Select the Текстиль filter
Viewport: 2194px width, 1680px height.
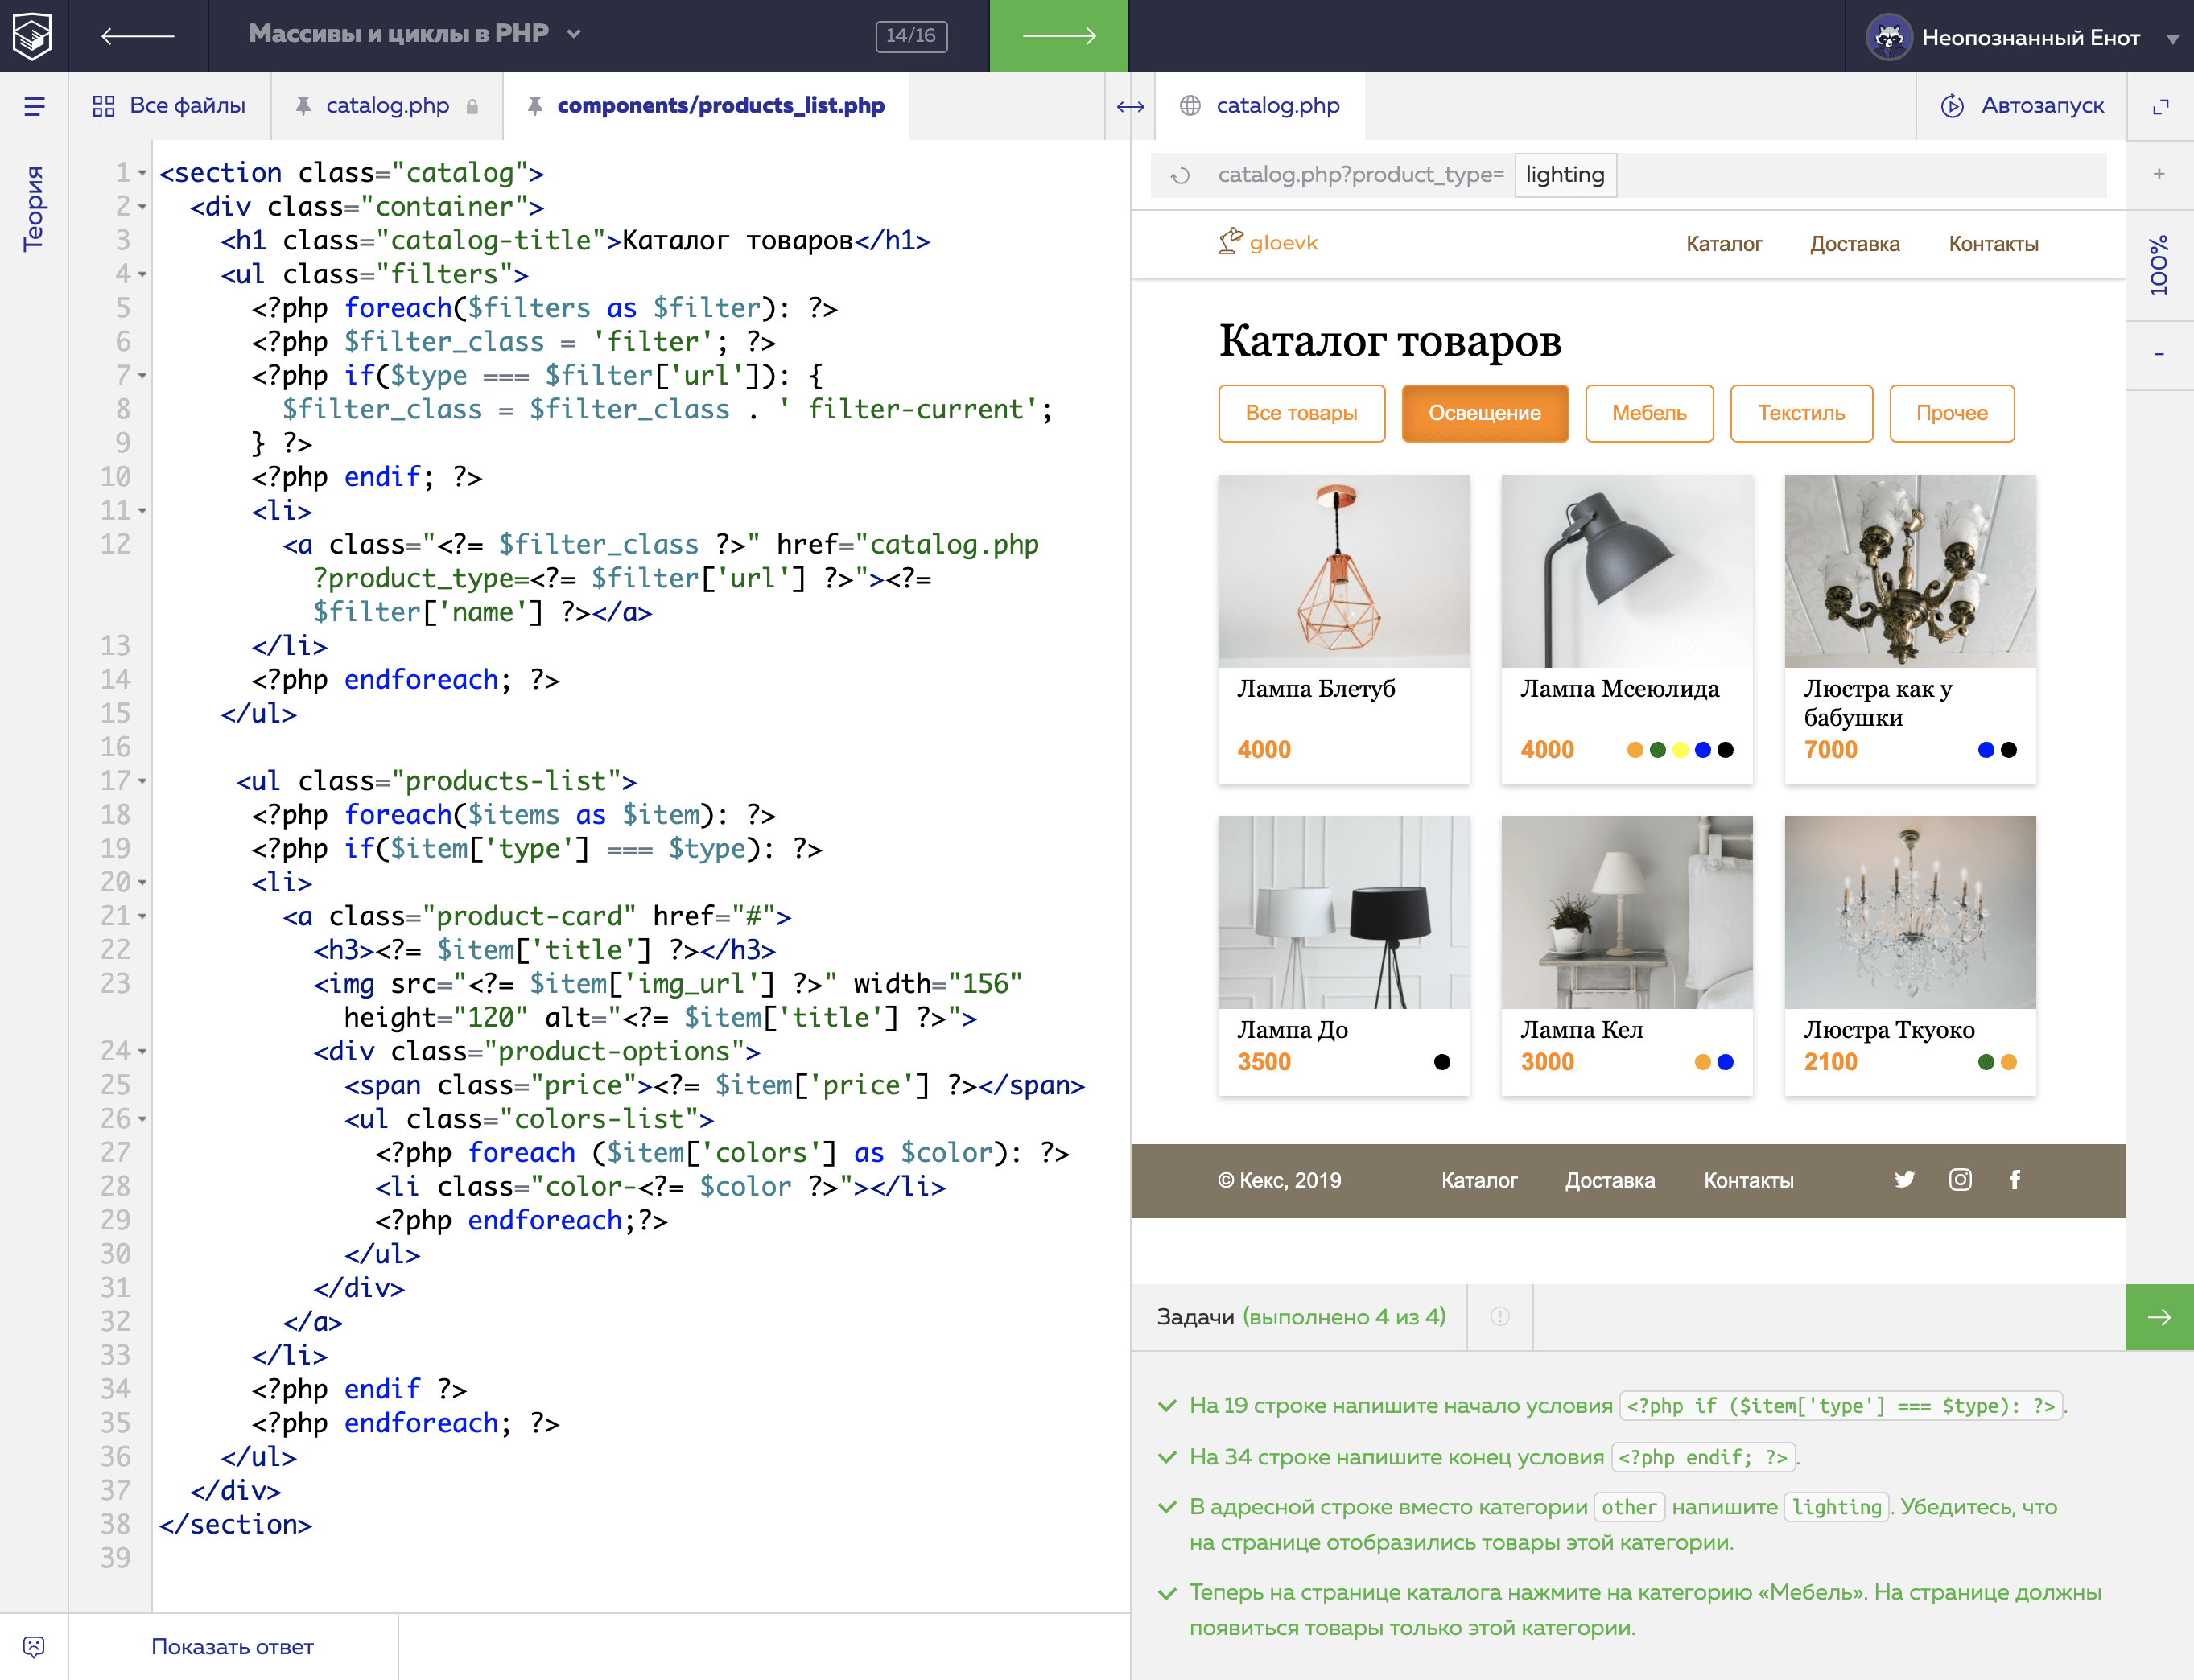tap(1800, 413)
